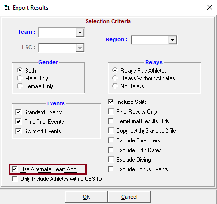Disable Swim-off Events
The width and height of the screenshot is (217, 204).
point(18,131)
